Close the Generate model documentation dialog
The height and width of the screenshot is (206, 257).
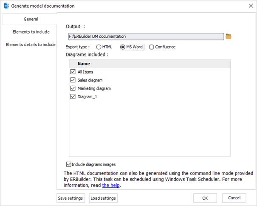pyautogui.click(x=249, y=6)
